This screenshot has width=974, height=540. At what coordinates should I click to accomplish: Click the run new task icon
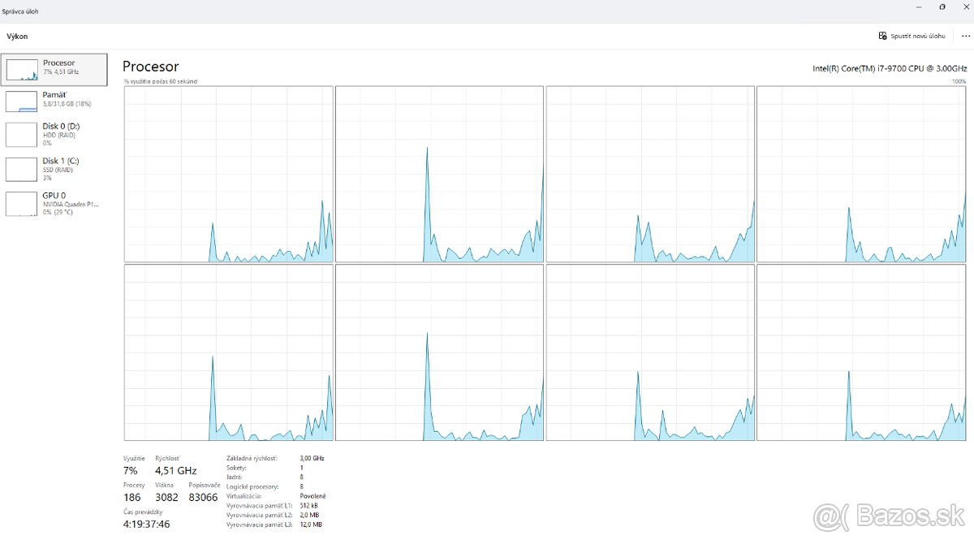point(883,37)
